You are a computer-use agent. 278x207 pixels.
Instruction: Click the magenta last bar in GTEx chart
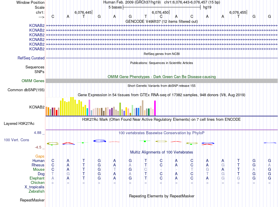click(155, 108)
